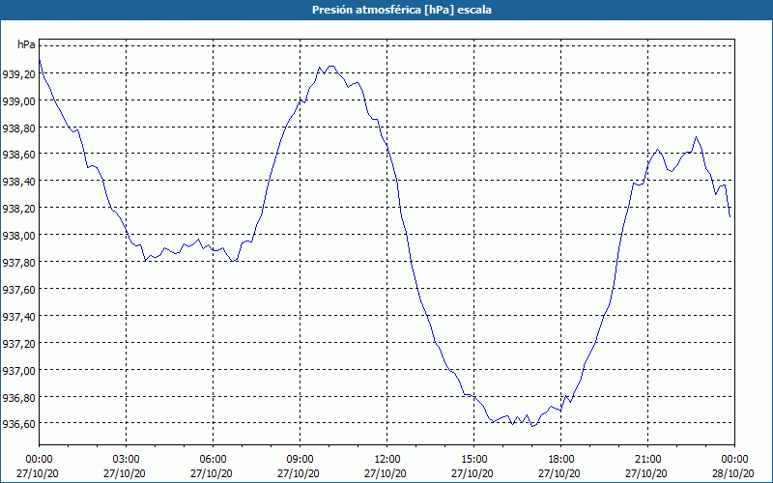The width and height of the screenshot is (773, 483).
Task: Click the 18:00 time axis label
Action: [561, 460]
